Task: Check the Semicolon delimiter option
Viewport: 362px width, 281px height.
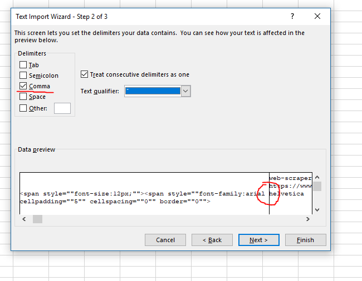Action: [x=23, y=76]
